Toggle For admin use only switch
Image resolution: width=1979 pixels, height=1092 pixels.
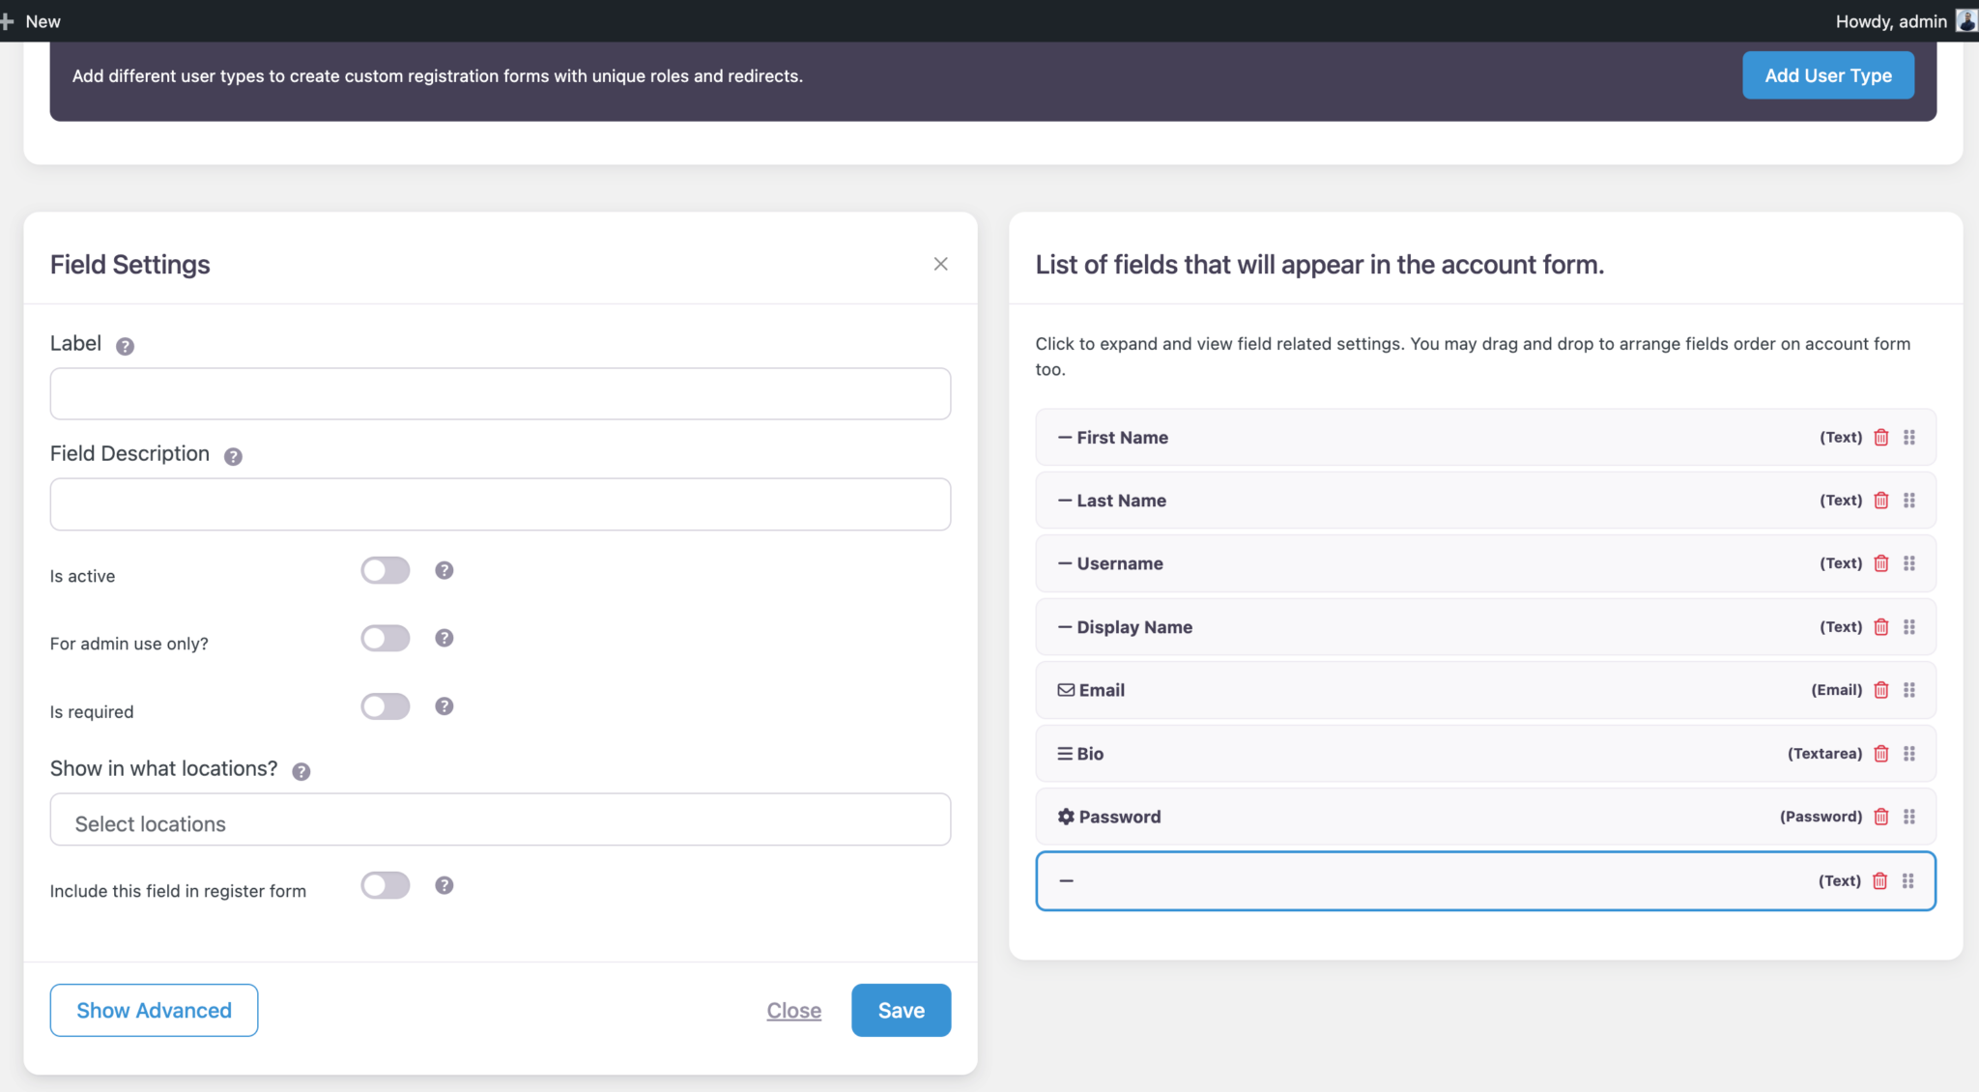coord(386,638)
